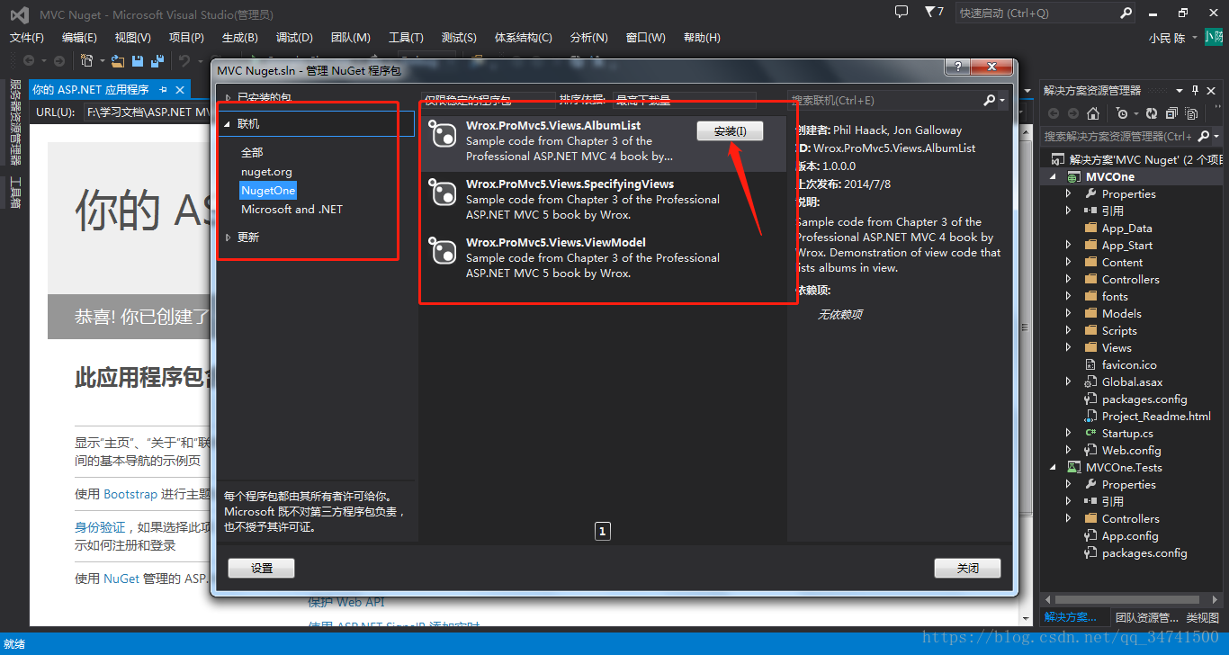Click the Solution Explorer search field
The image size is (1229, 655).
[x=1117, y=136]
